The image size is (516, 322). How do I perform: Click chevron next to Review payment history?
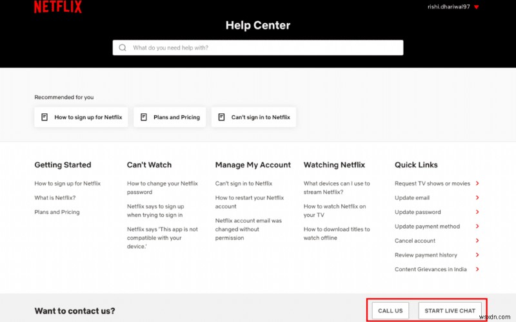[x=477, y=254]
